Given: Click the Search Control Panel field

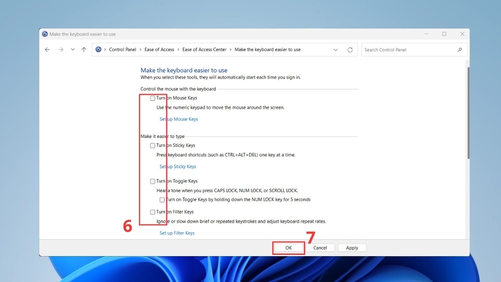Looking at the screenshot, I should point(407,50).
